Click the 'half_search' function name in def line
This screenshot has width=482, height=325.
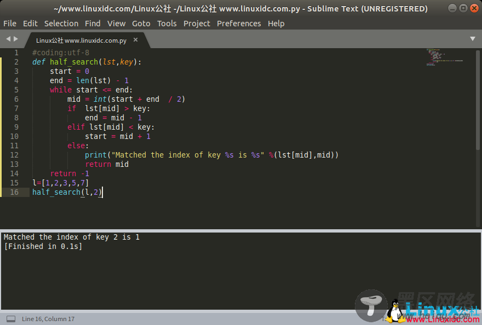(74, 62)
